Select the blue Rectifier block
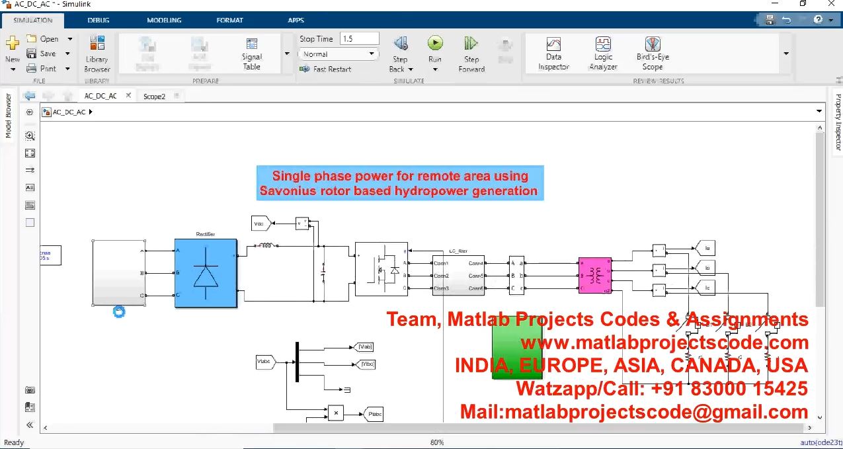The width and height of the screenshot is (843, 449). (x=205, y=272)
